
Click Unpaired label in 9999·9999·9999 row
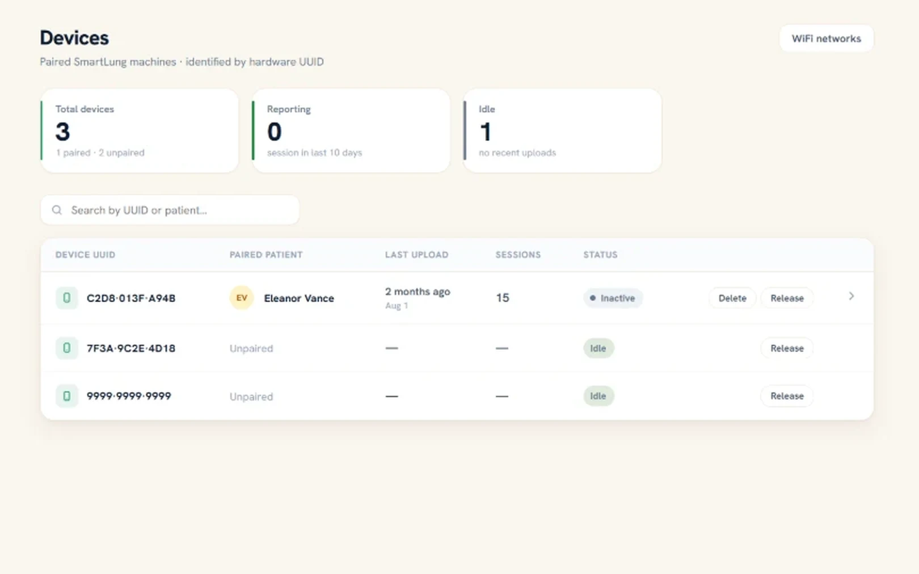(x=251, y=396)
